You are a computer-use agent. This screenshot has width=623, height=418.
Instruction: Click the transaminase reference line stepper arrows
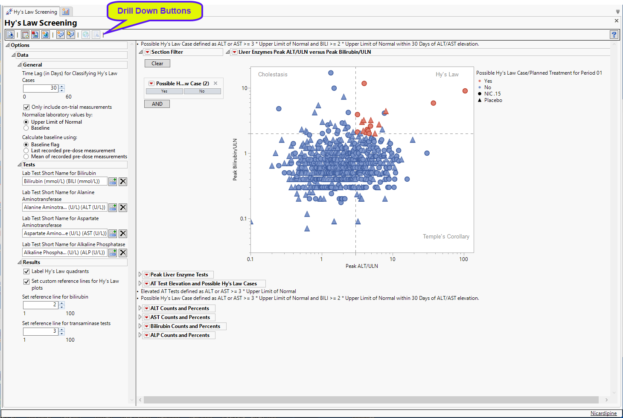pos(62,331)
